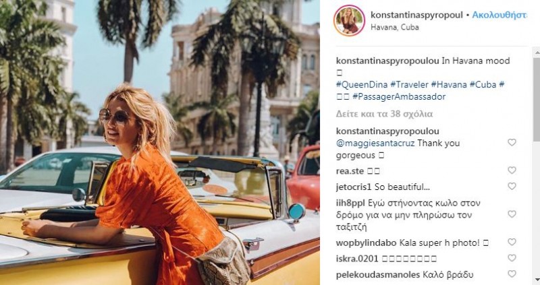Viewport: 540px width, 285px height.
Task: Click the comments scrollbar down arrow
Action: 537,281
